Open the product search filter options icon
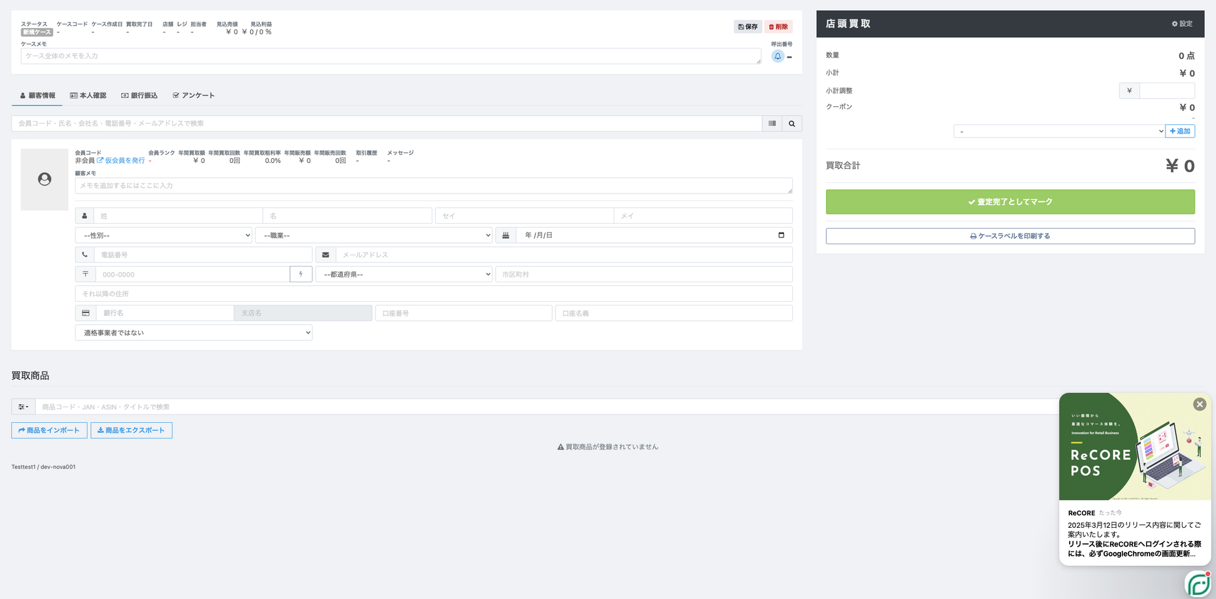Screen dimensions: 1216x599 (x=23, y=407)
